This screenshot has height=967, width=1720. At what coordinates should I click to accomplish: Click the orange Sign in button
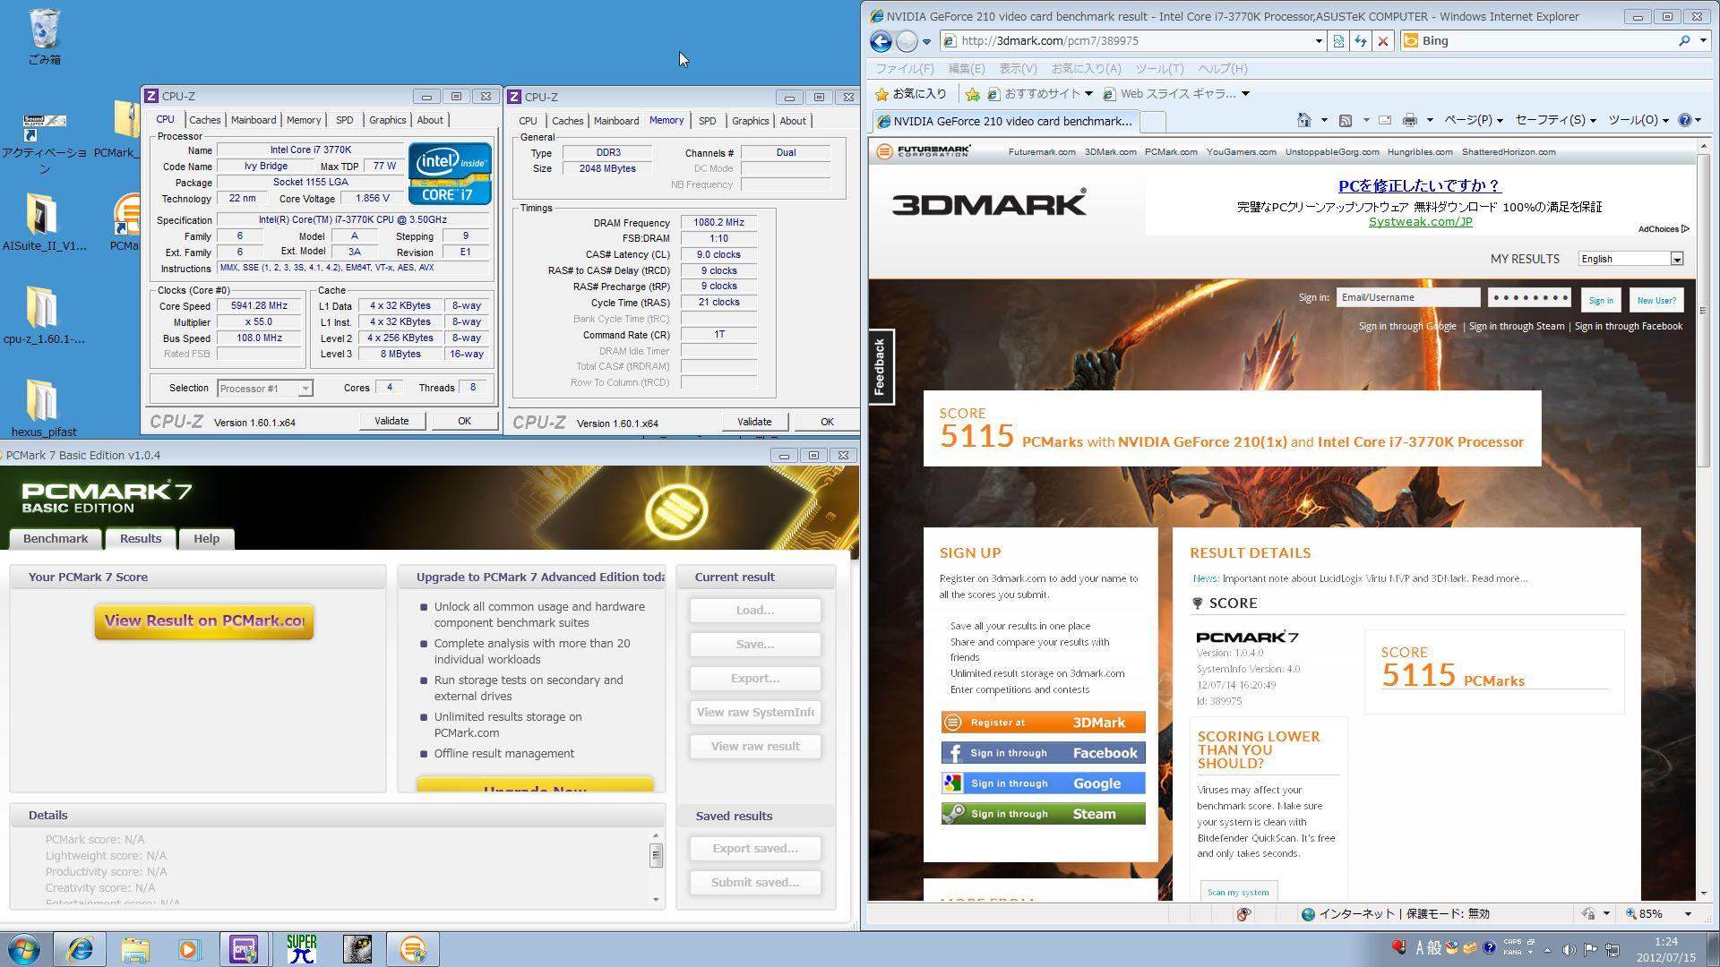(x=1601, y=300)
